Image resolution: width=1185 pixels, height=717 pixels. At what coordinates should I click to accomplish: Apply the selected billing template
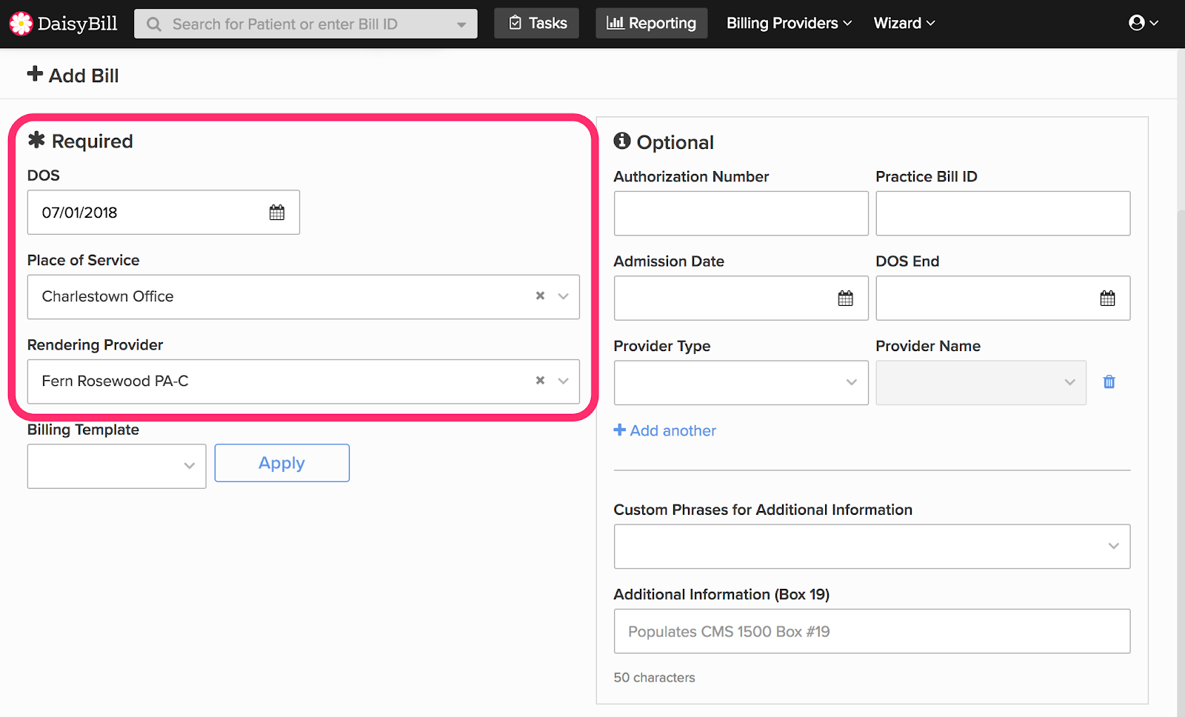pos(282,463)
